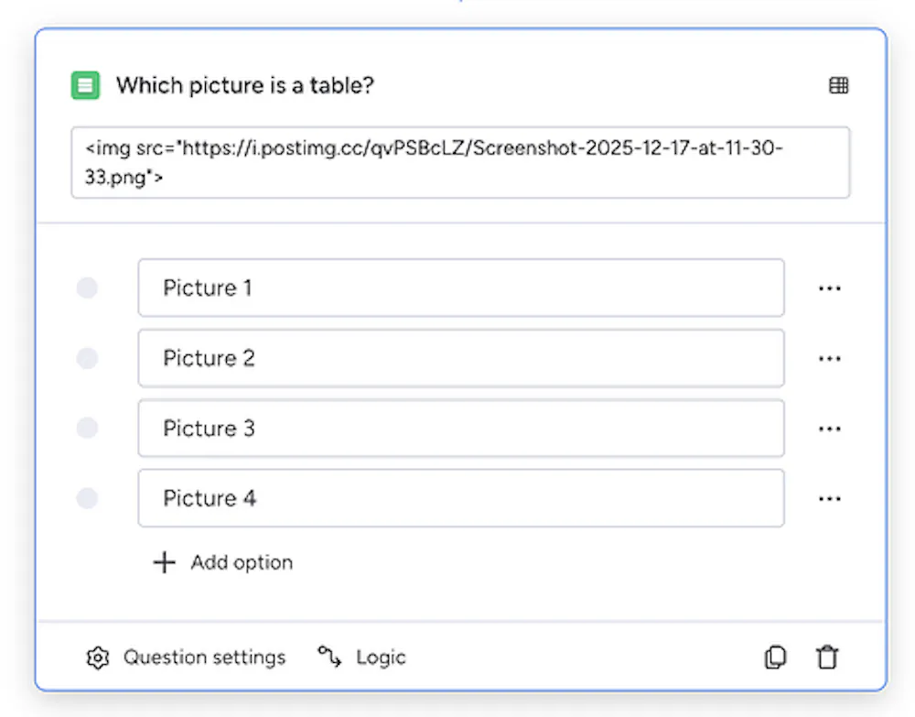Click the duplicate question icon
Screen dimensions: 915x717
[774, 657]
